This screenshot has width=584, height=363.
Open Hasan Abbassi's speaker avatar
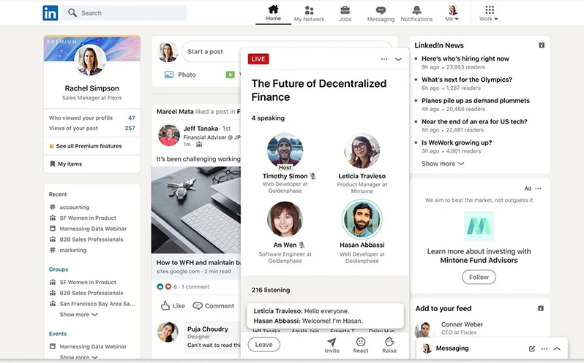pos(362,219)
